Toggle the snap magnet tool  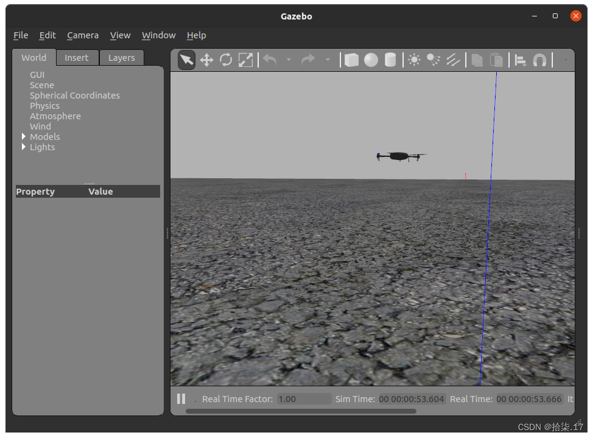coord(539,60)
